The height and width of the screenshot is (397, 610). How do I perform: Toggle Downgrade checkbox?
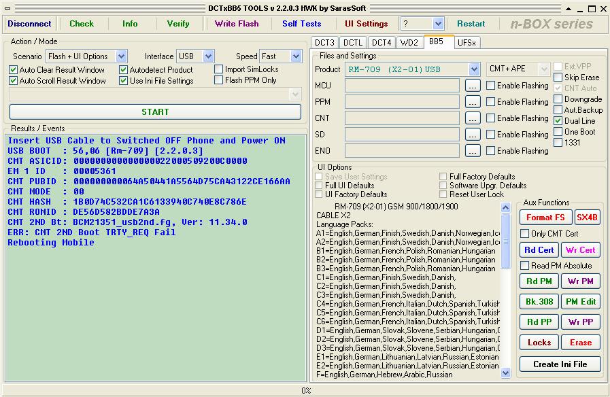[558, 99]
